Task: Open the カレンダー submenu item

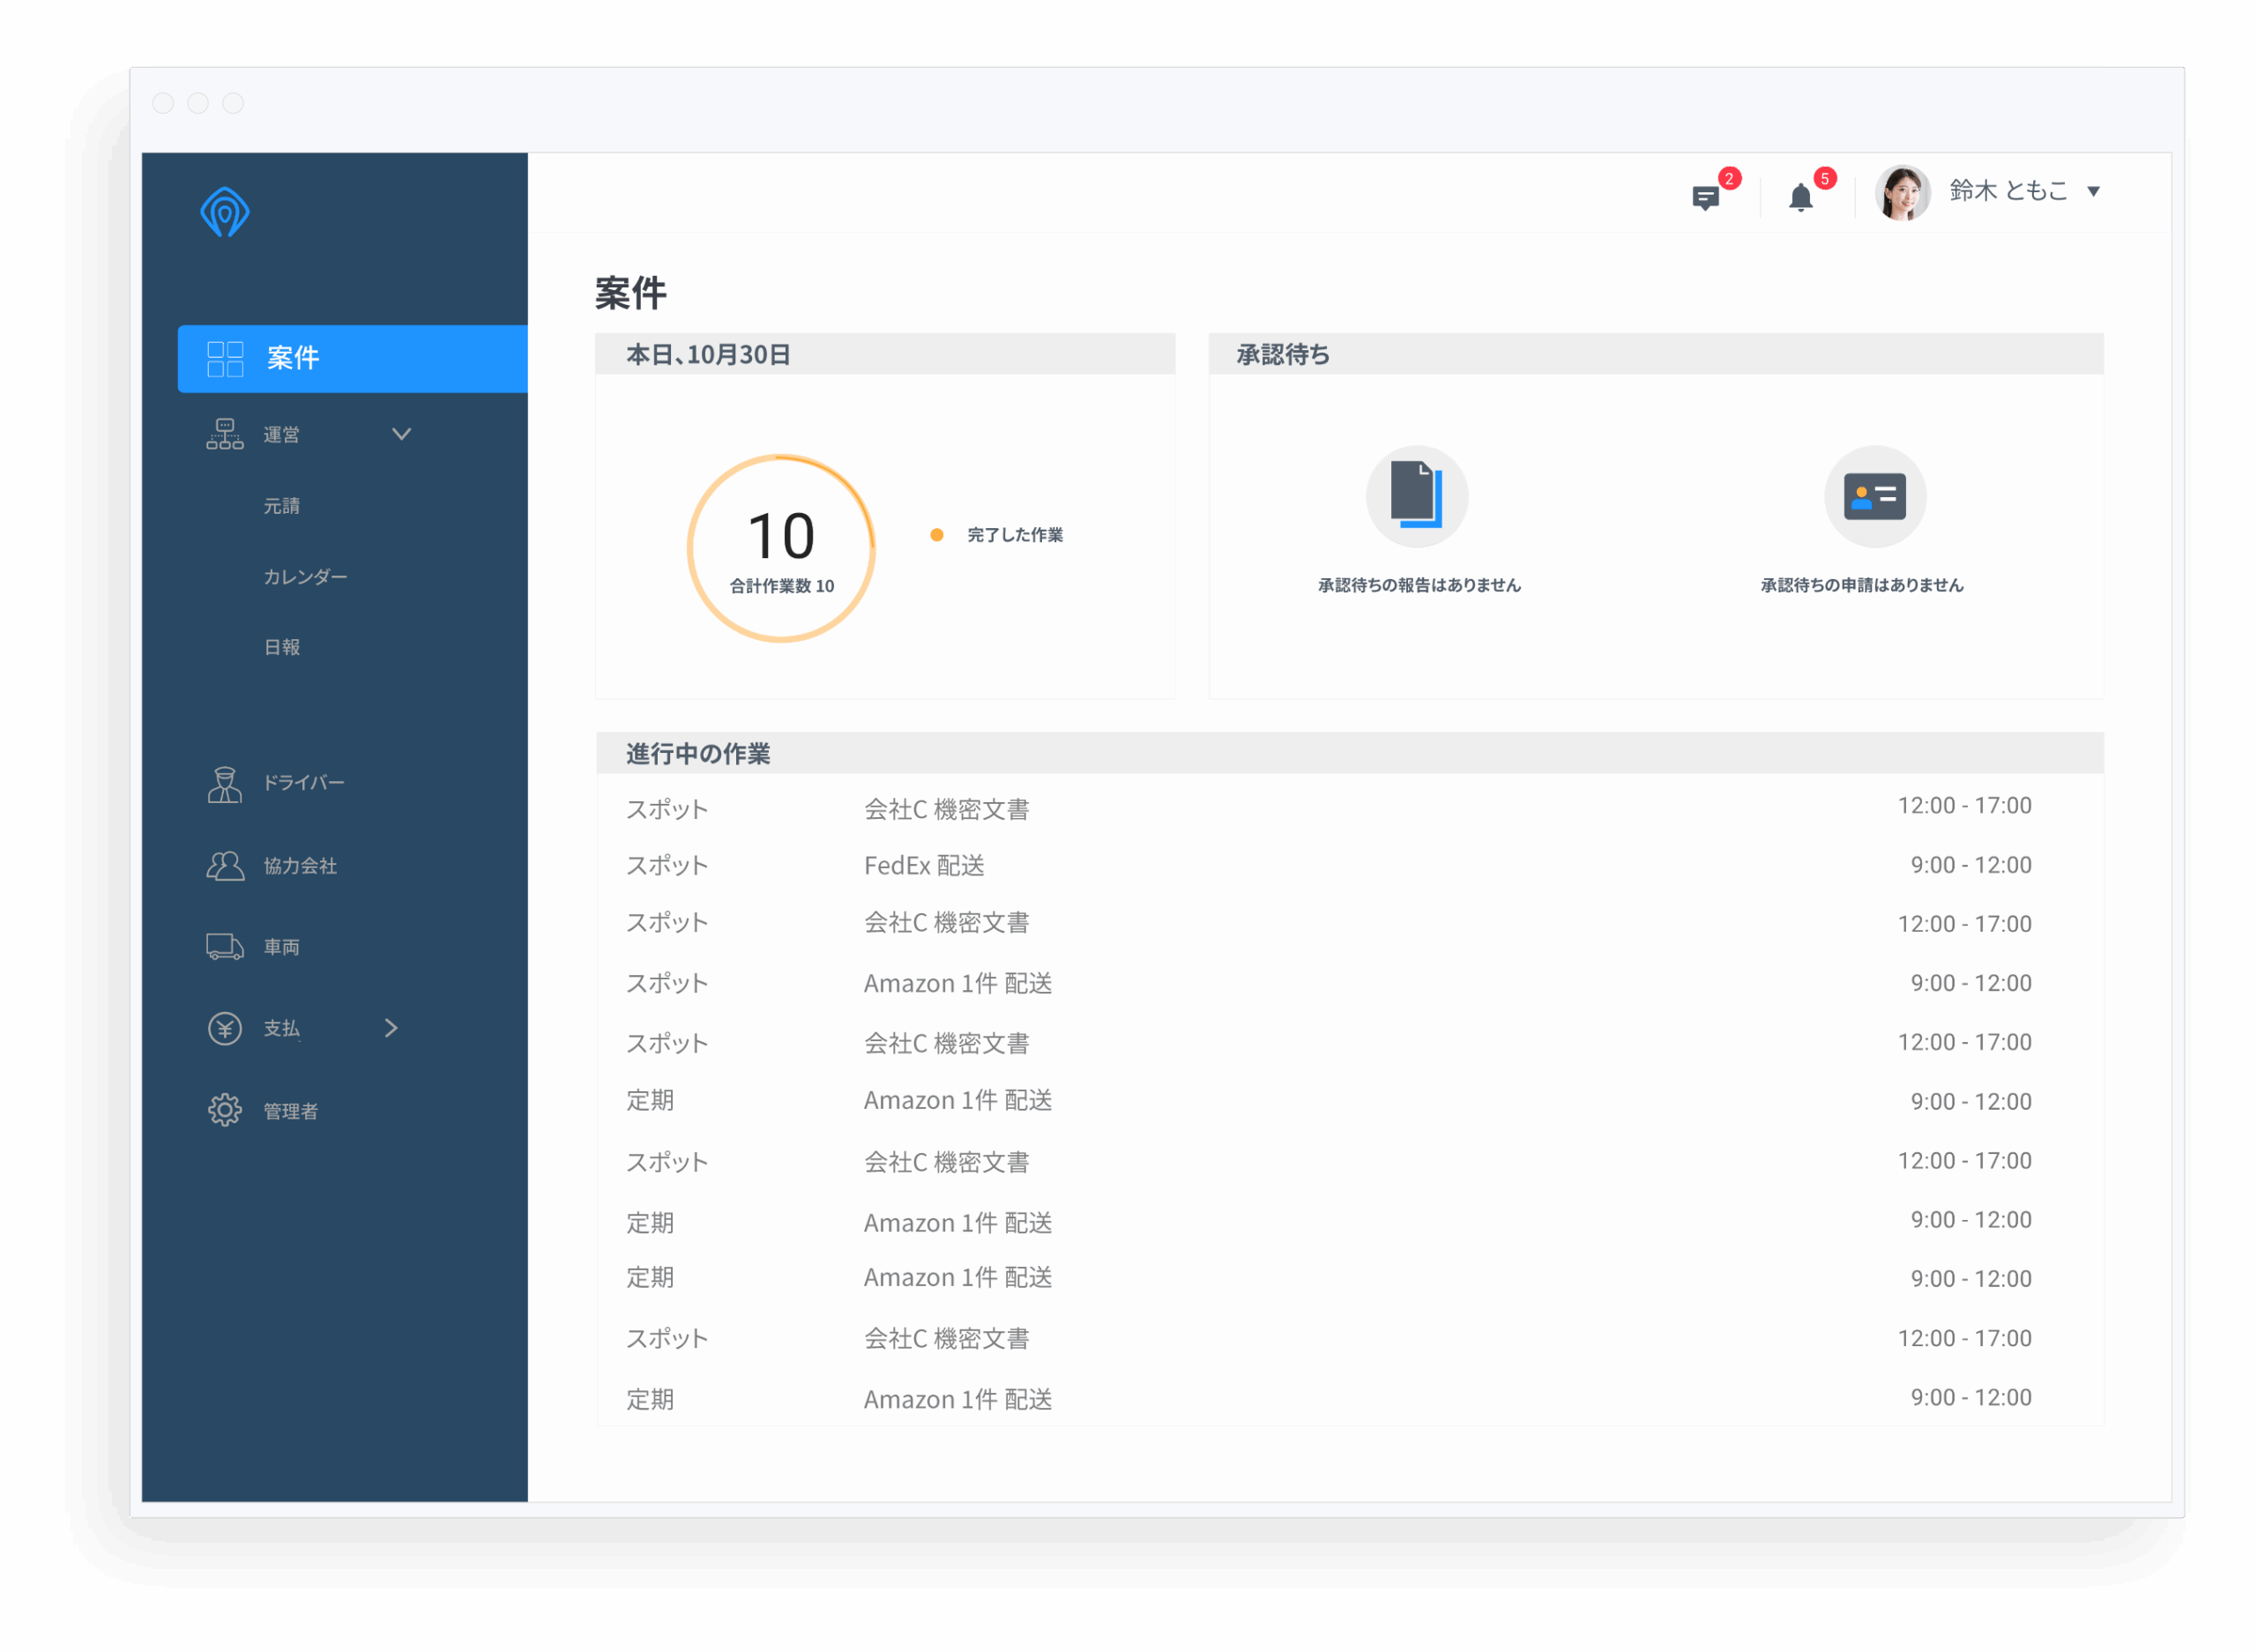Action: point(305,577)
